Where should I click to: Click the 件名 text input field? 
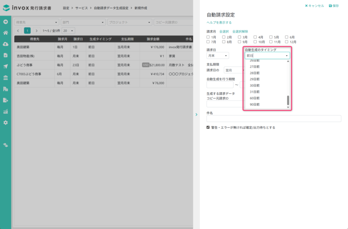(x=274, y=119)
